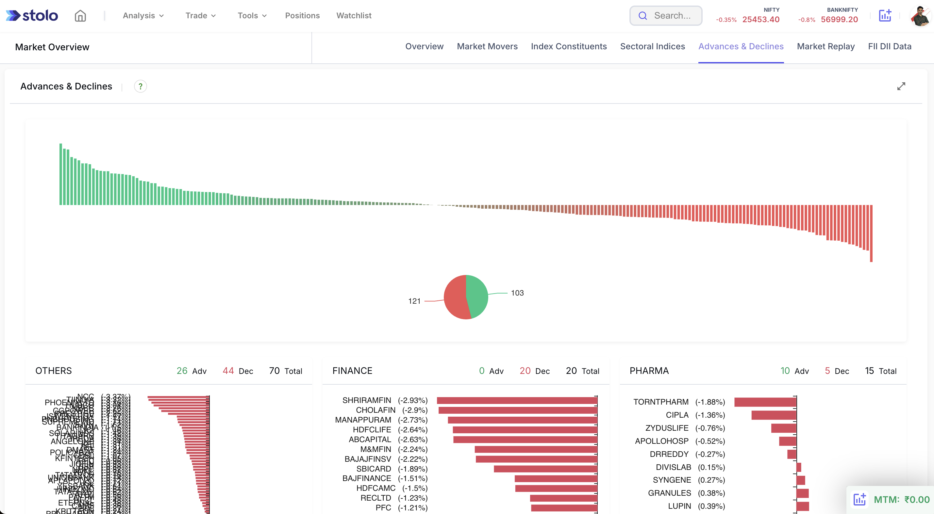934x514 pixels.
Task: Click the BANKNIFTY index value 56999.20
Action: point(839,20)
